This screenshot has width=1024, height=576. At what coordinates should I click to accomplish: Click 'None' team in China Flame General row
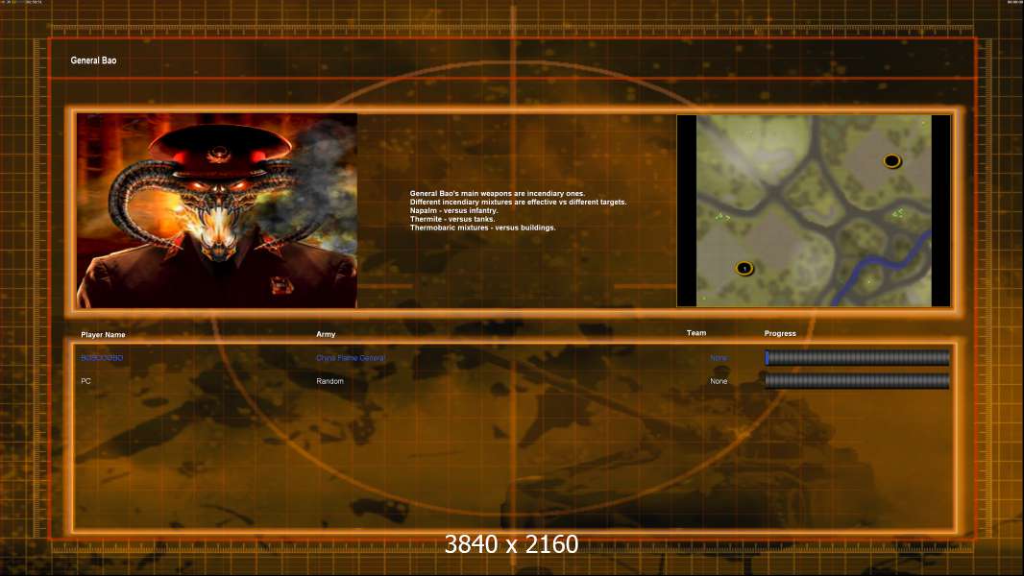pos(719,358)
